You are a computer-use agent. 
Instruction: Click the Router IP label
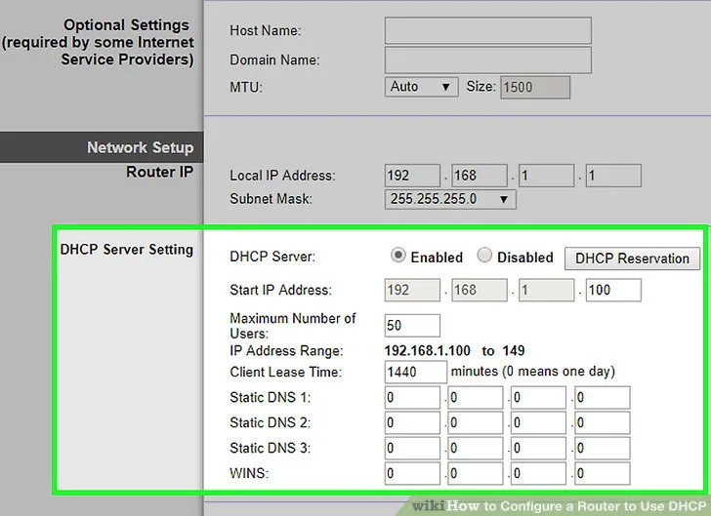(x=159, y=172)
